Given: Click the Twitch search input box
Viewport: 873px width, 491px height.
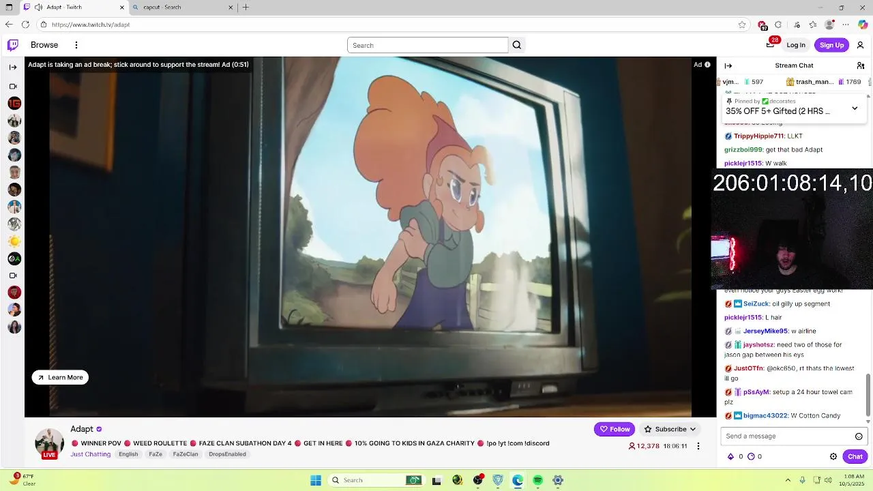Looking at the screenshot, I should 428,45.
